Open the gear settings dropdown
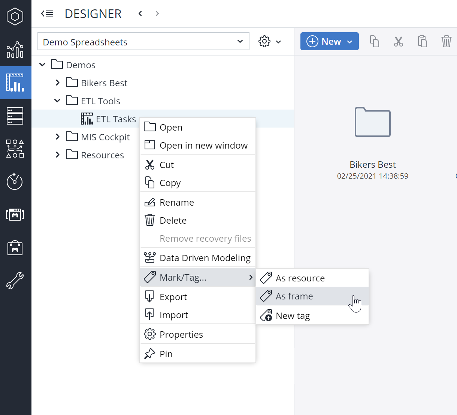Viewport: 457px width, 415px height. (270, 41)
